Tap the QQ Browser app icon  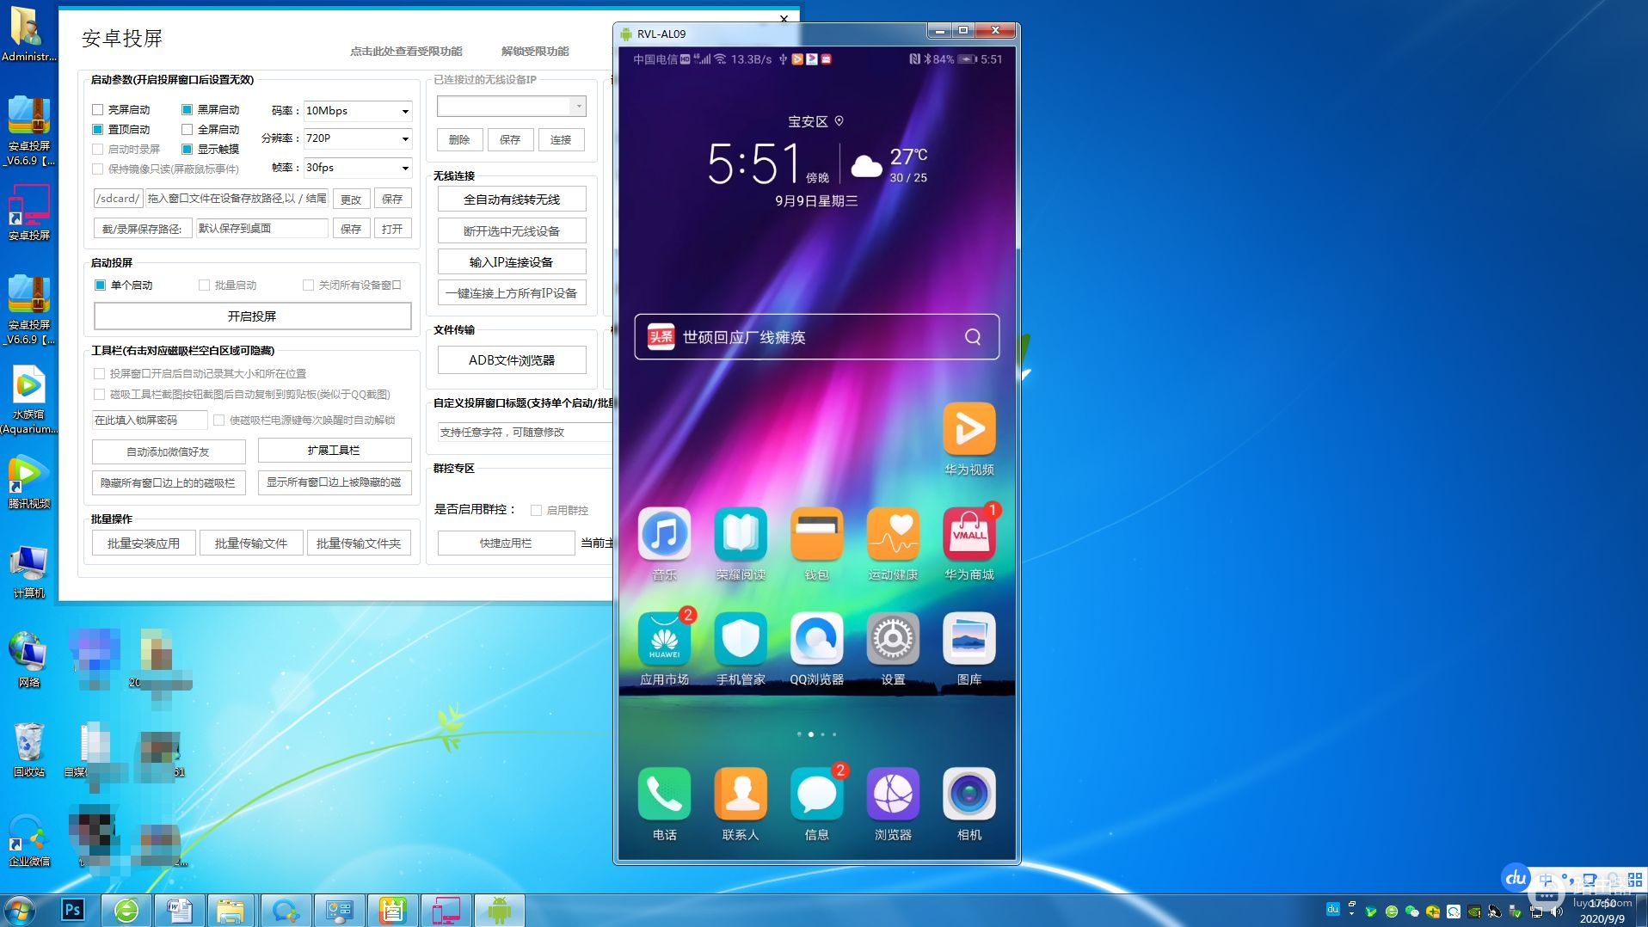(x=816, y=639)
